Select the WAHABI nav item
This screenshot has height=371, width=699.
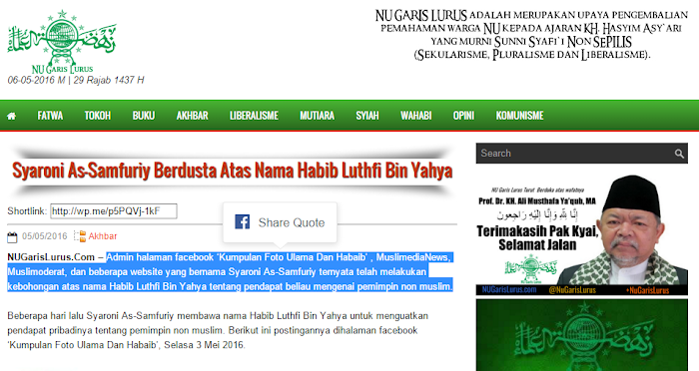pos(416,116)
